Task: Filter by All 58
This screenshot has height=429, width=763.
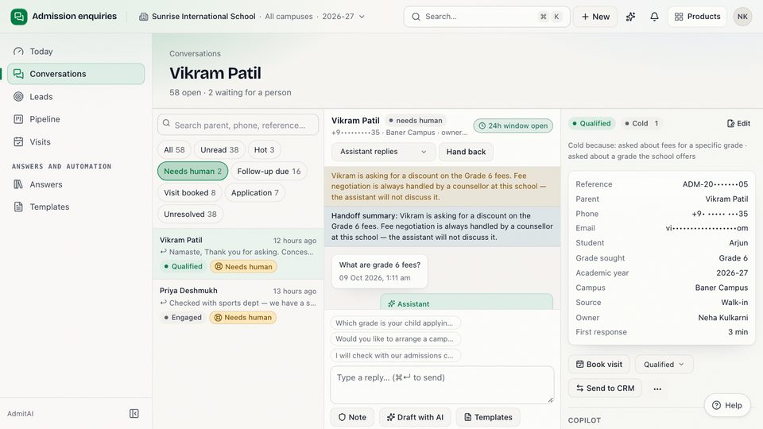Action: (174, 150)
